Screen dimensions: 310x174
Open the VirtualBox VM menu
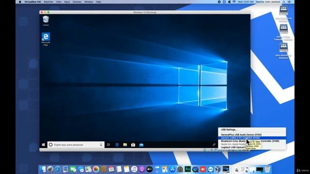32,2
